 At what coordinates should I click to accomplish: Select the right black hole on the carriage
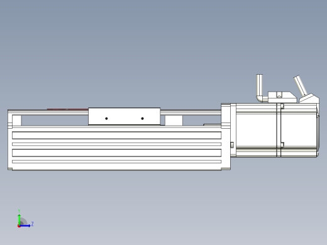(142, 119)
